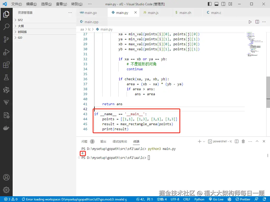This screenshot has width=270, height=202.
Task: Click Go Live in status bar
Action: (216, 199)
